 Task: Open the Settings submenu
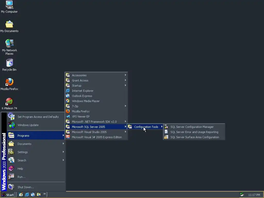pos(36,152)
